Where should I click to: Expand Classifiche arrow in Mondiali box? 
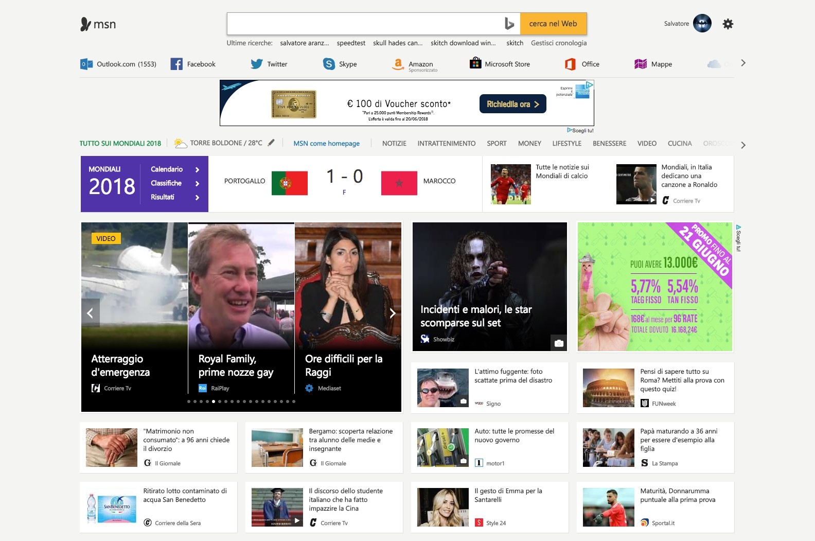(197, 183)
